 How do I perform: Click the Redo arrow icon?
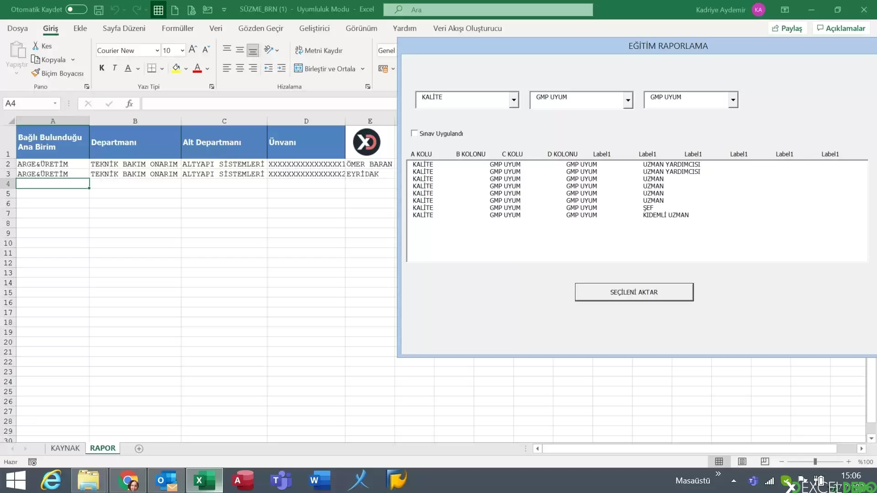(137, 10)
